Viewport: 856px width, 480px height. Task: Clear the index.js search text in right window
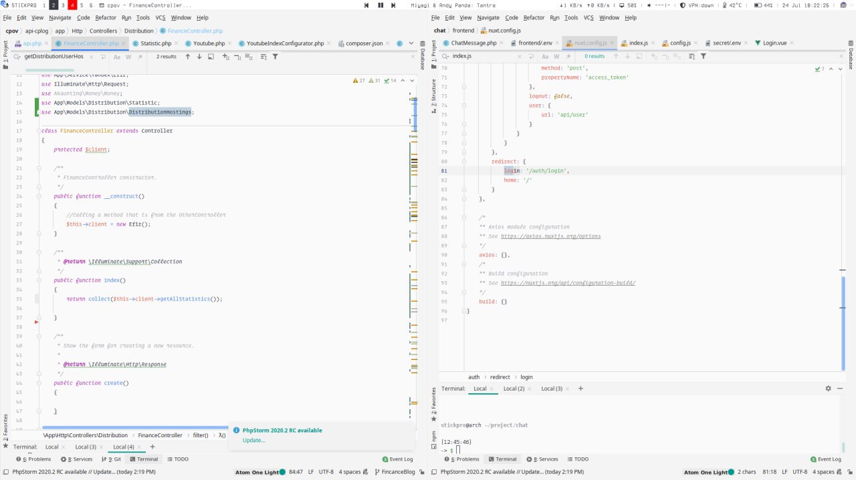tap(519, 56)
